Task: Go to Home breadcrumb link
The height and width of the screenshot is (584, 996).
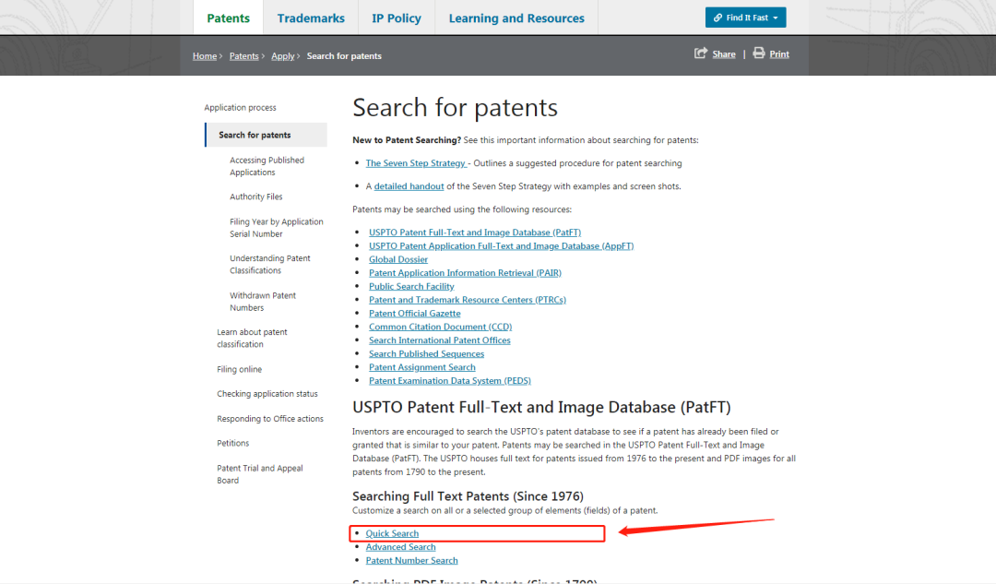Action: [x=204, y=56]
